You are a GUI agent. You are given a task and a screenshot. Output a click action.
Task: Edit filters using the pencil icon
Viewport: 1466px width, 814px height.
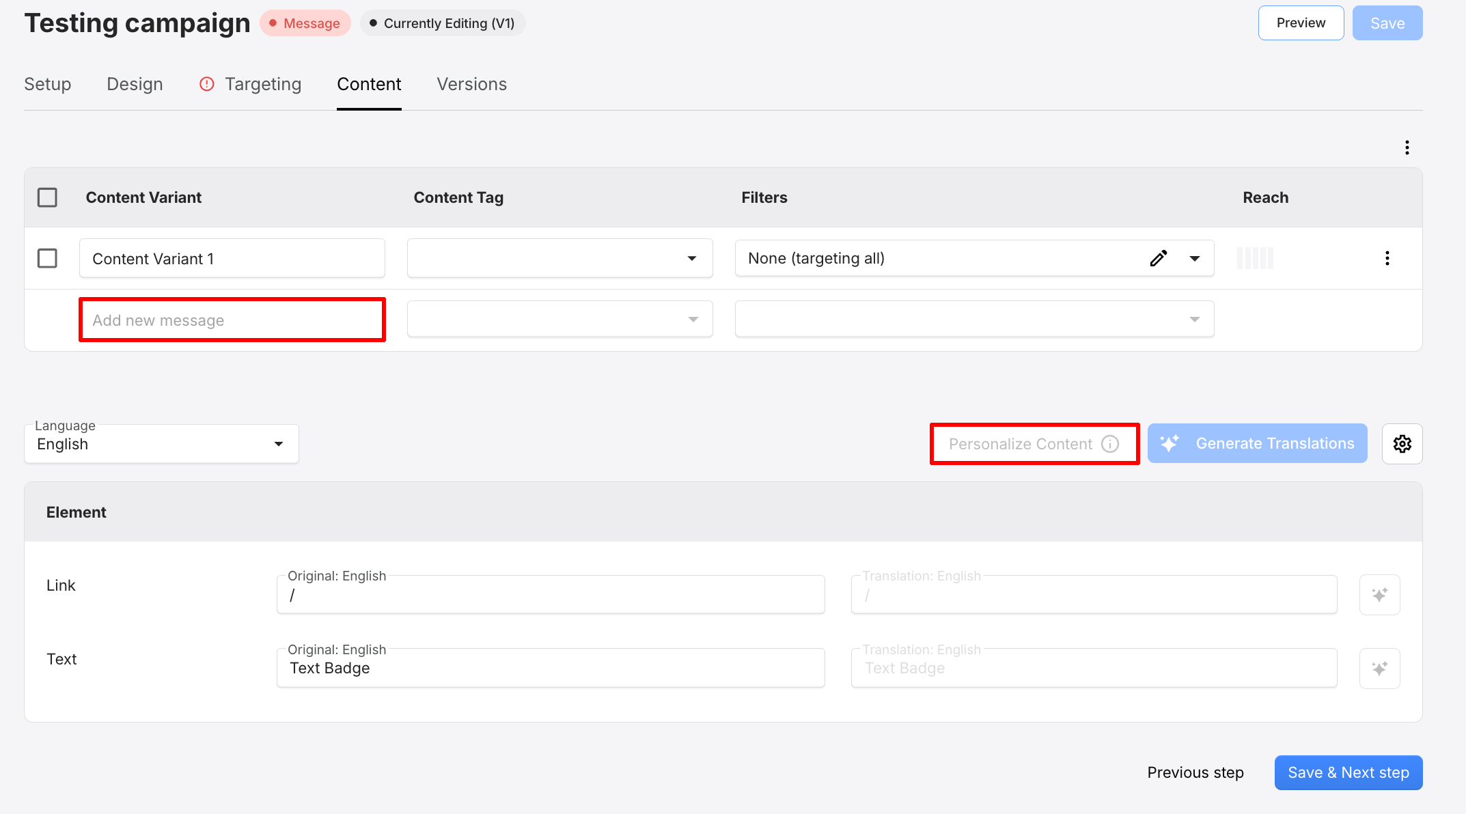coord(1159,258)
